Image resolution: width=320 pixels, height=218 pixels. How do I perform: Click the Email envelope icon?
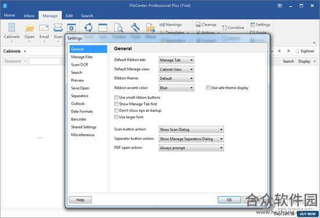pos(44,28)
